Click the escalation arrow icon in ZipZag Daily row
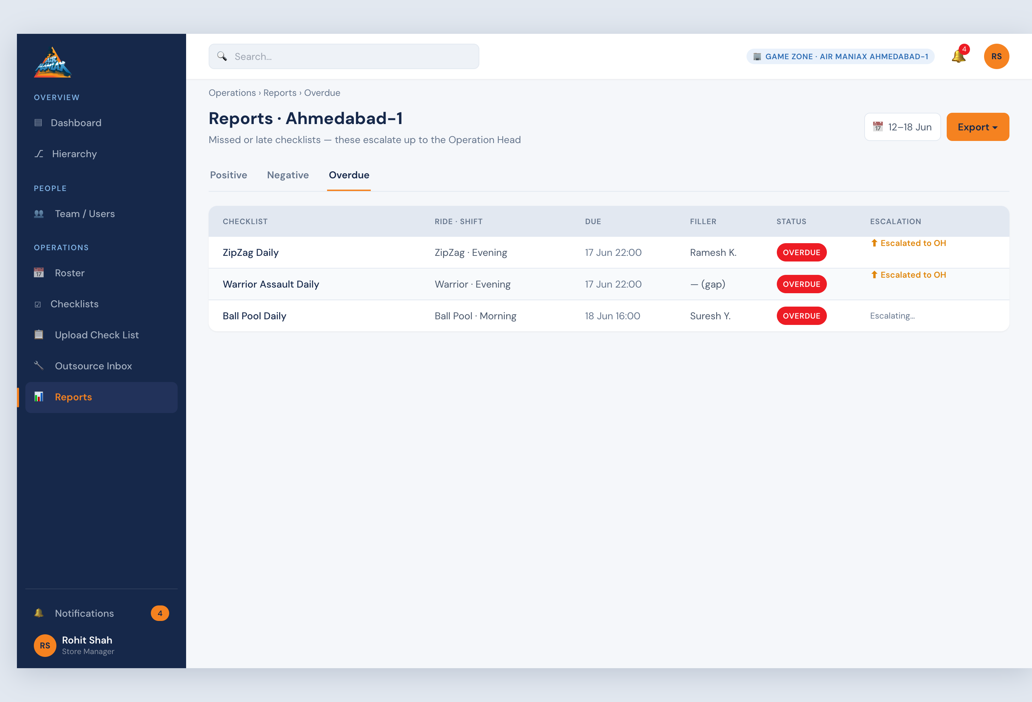This screenshot has width=1032, height=702. click(x=874, y=243)
